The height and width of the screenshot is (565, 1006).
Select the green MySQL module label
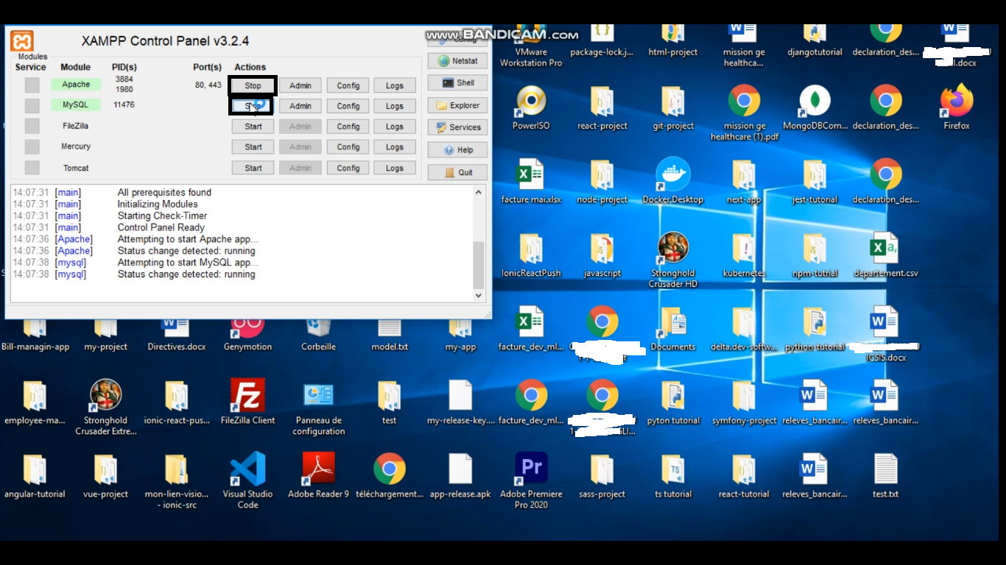pos(76,105)
